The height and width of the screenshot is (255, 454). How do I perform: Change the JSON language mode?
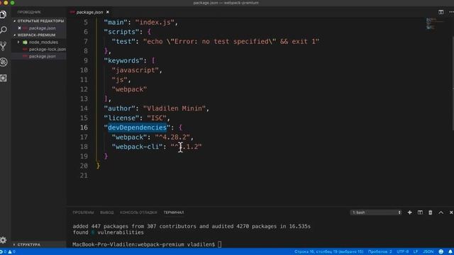tap(428, 252)
